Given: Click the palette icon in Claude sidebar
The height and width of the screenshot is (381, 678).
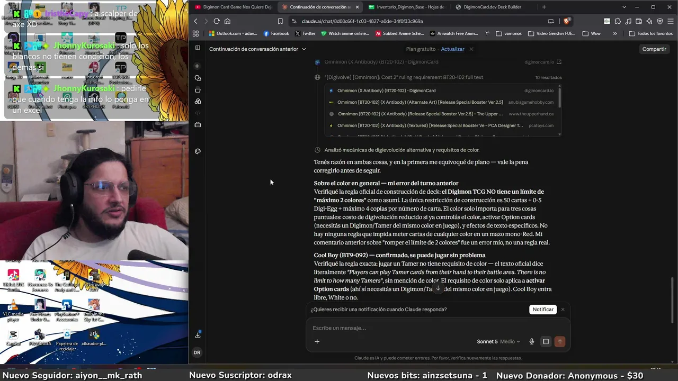Looking at the screenshot, I should coord(198,151).
